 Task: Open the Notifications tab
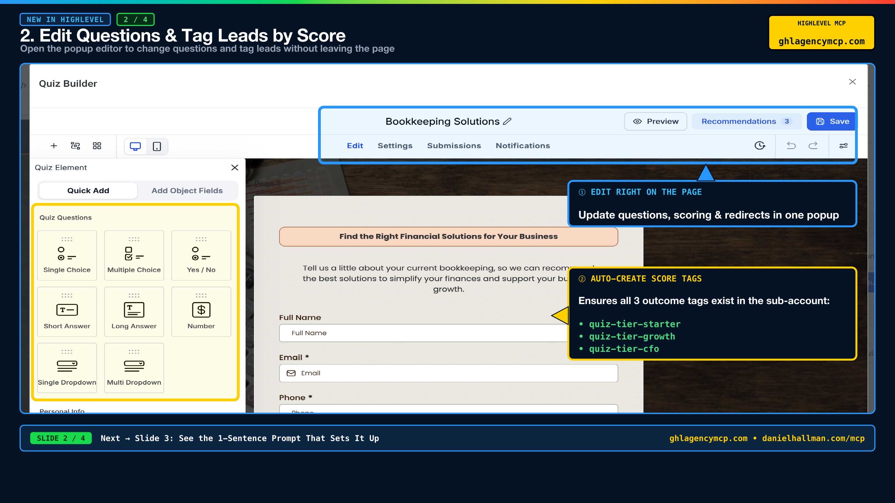(522, 145)
